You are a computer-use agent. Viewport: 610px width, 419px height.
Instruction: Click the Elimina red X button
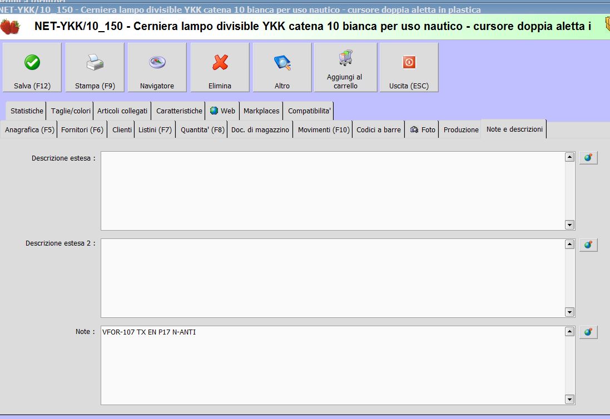220,68
